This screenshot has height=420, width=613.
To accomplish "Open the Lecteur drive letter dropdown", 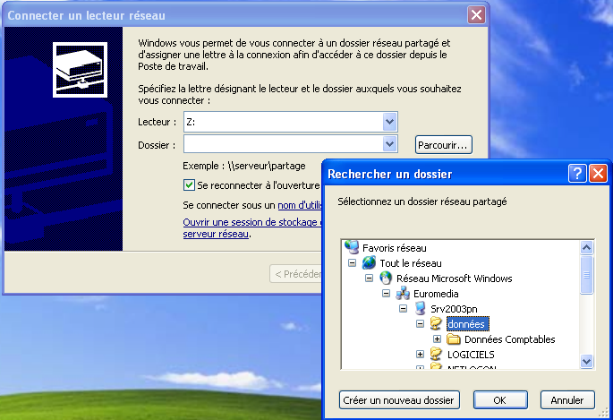I will (389, 122).
